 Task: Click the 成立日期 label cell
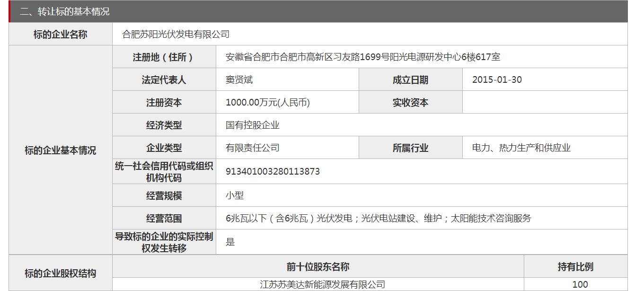(410, 80)
